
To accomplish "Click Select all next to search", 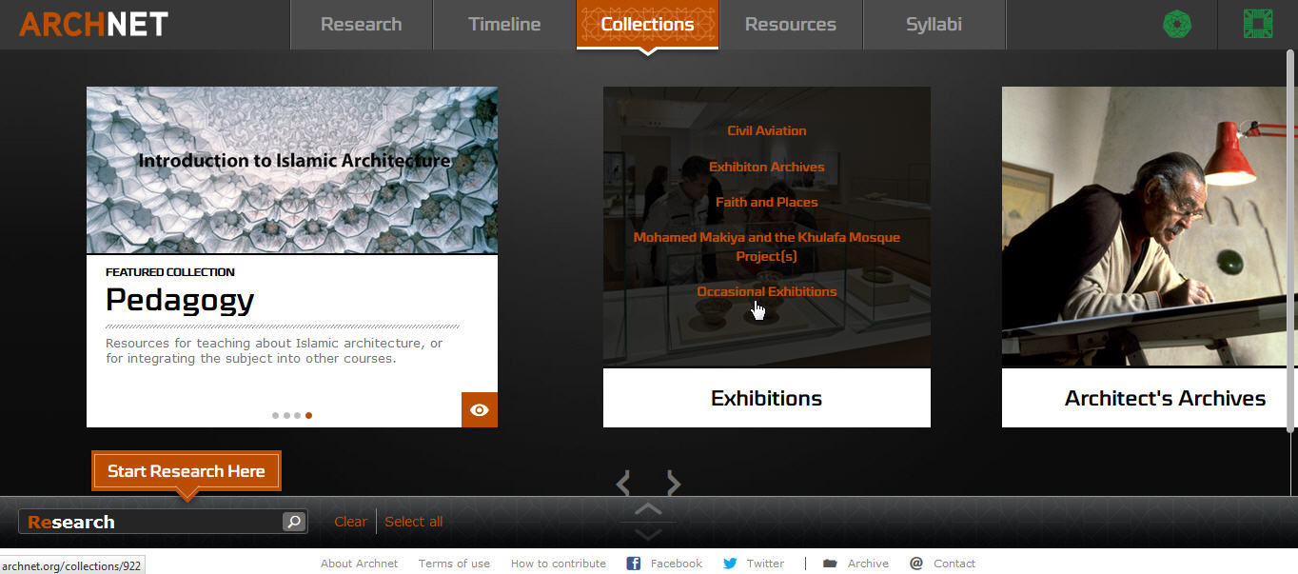I will pyautogui.click(x=414, y=522).
